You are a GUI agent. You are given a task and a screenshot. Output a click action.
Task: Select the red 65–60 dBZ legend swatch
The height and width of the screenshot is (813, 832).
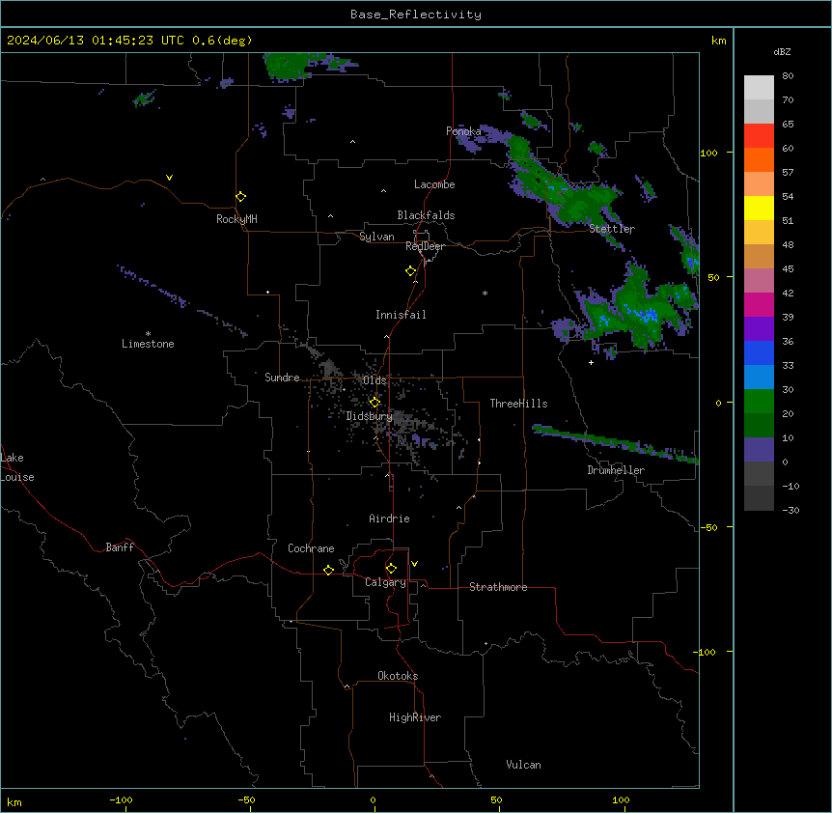pyautogui.click(x=759, y=135)
